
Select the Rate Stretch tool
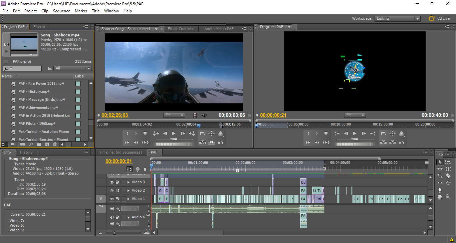pyautogui.click(x=440, y=176)
